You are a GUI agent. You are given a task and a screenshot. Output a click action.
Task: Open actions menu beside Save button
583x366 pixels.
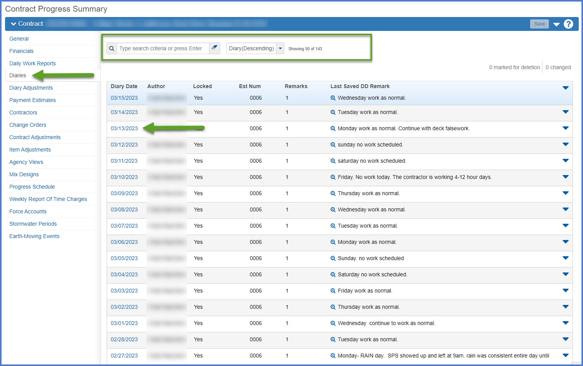click(556, 24)
